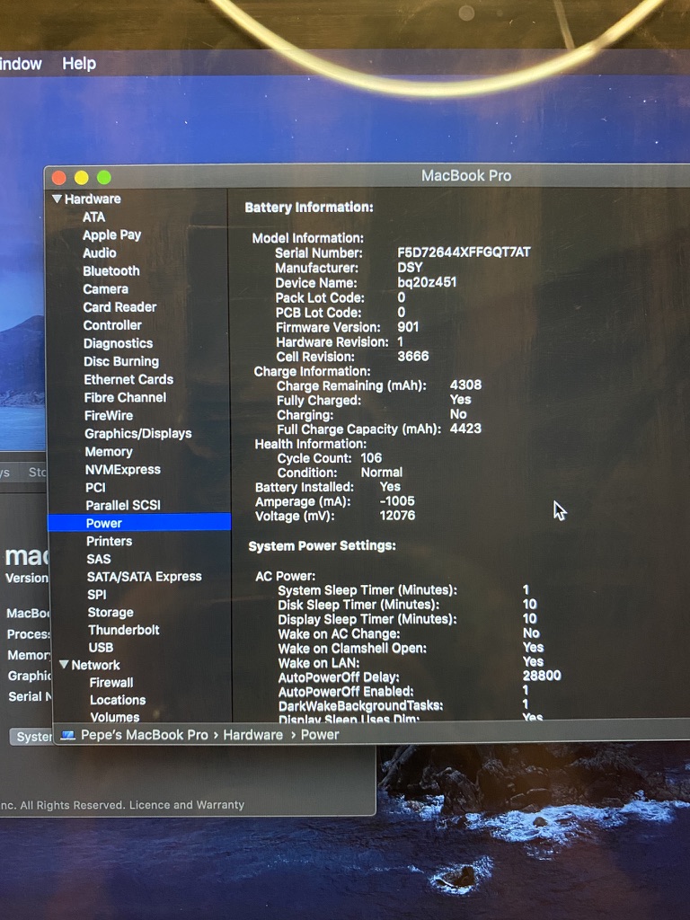Select Volumes under Network

(115, 717)
